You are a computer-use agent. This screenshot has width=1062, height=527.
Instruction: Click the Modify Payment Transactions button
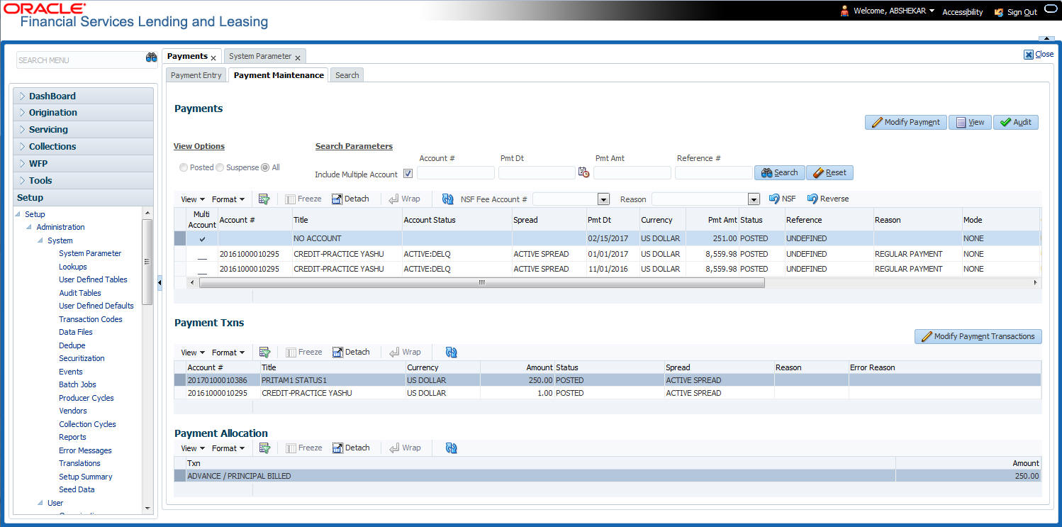(x=978, y=337)
